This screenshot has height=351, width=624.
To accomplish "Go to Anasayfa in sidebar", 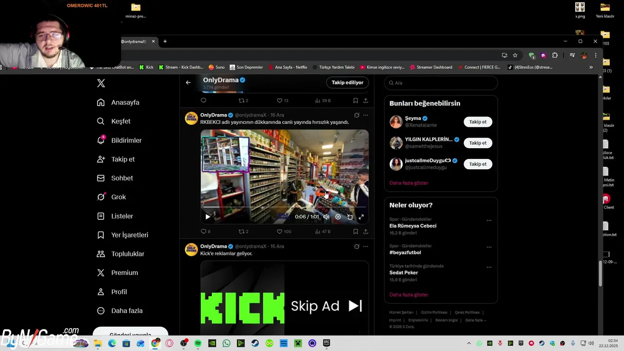I will coord(118,102).
